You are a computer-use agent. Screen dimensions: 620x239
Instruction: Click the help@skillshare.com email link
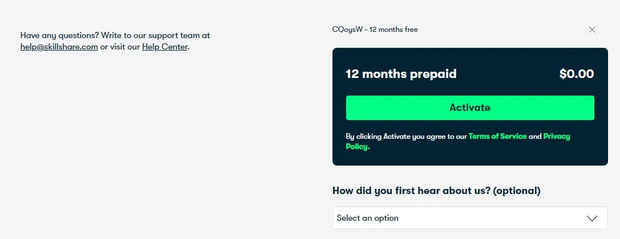[59, 47]
